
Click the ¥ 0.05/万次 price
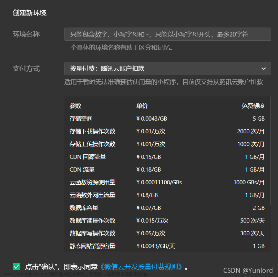click(x=151, y=234)
